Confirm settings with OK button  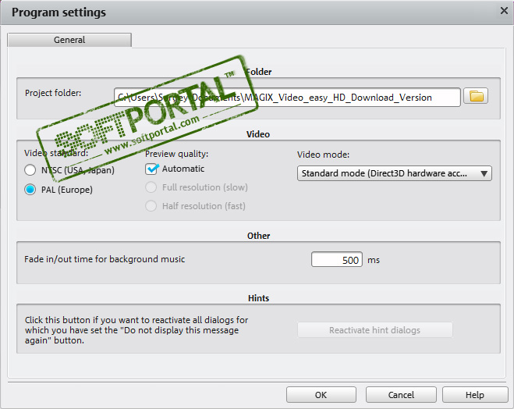coord(321,395)
